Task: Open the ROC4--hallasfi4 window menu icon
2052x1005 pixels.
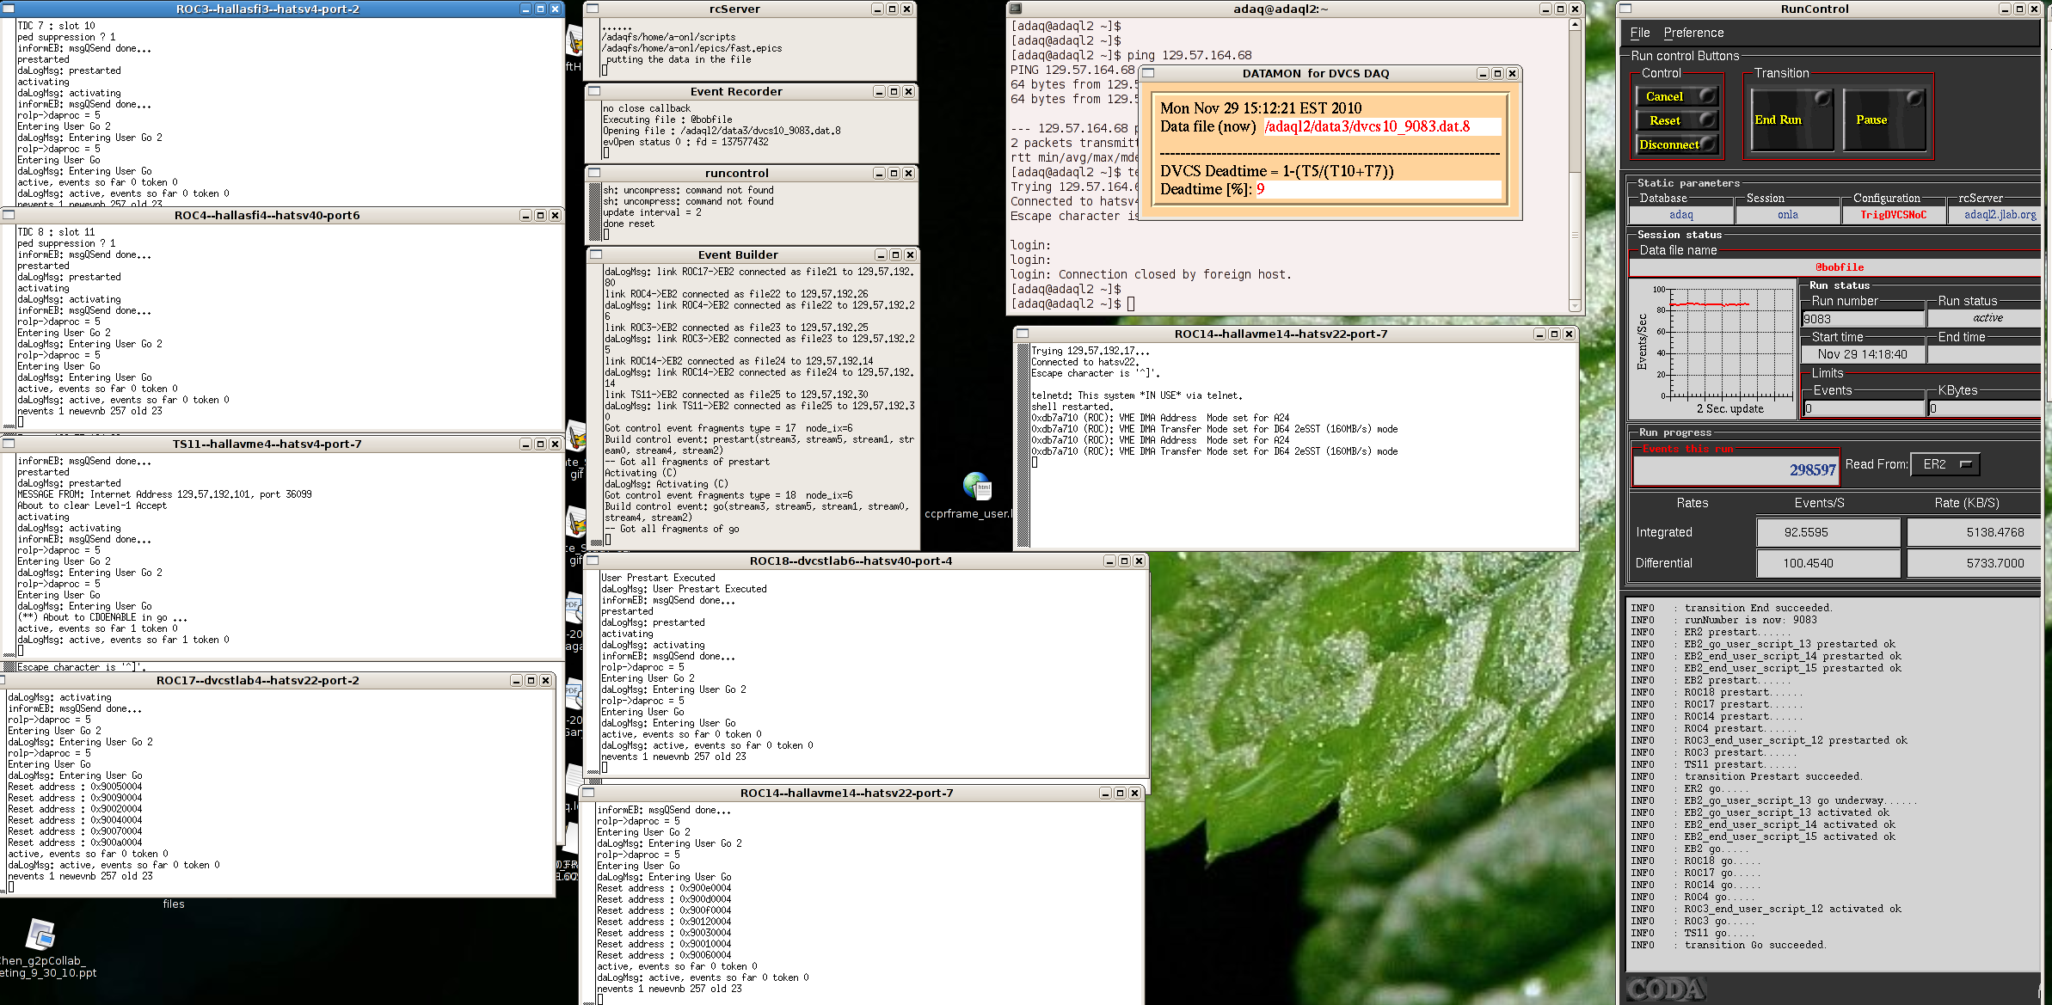Action: pyautogui.click(x=9, y=215)
